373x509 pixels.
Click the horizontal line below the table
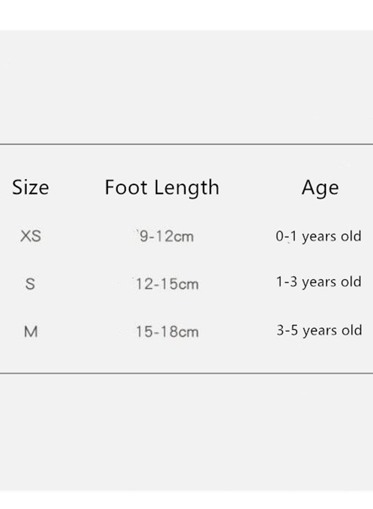coord(186,373)
